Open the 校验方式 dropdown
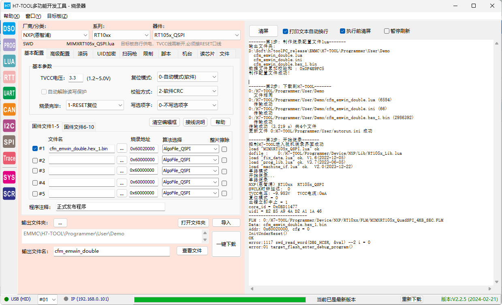 click(x=187, y=91)
